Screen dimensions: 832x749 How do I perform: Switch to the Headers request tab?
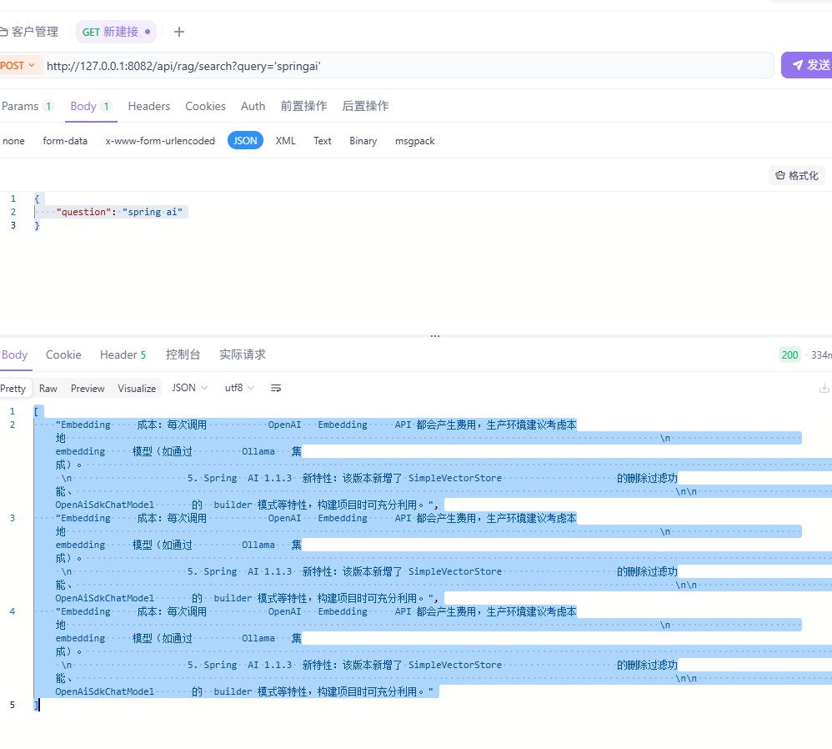click(148, 106)
